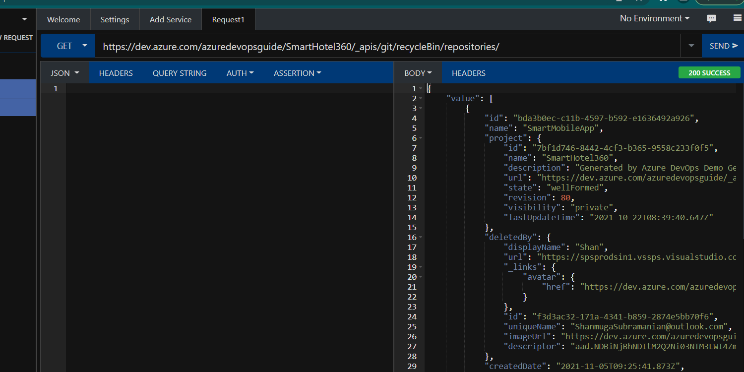The image size is (744, 372).
Task: Switch to the Welcome tab
Action: (63, 20)
